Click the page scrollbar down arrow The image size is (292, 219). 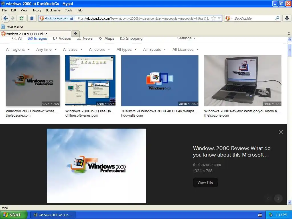click(x=289, y=202)
